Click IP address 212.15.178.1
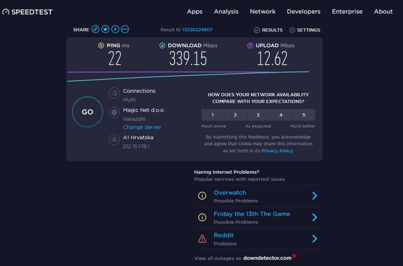This screenshot has width=403, height=266. (136, 147)
